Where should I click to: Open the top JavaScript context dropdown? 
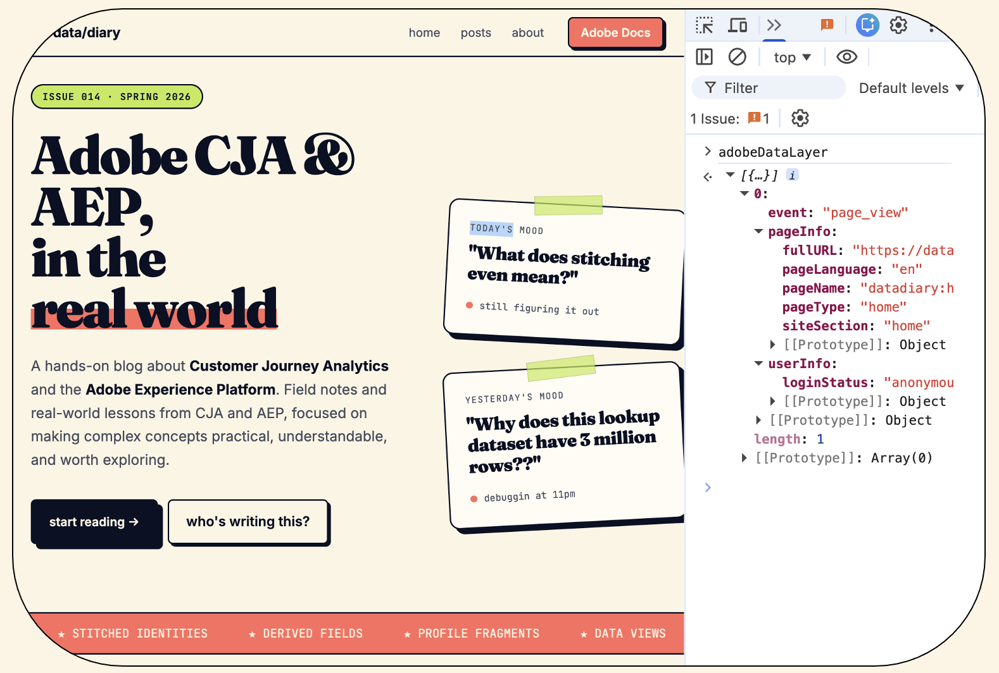point(792,58)
